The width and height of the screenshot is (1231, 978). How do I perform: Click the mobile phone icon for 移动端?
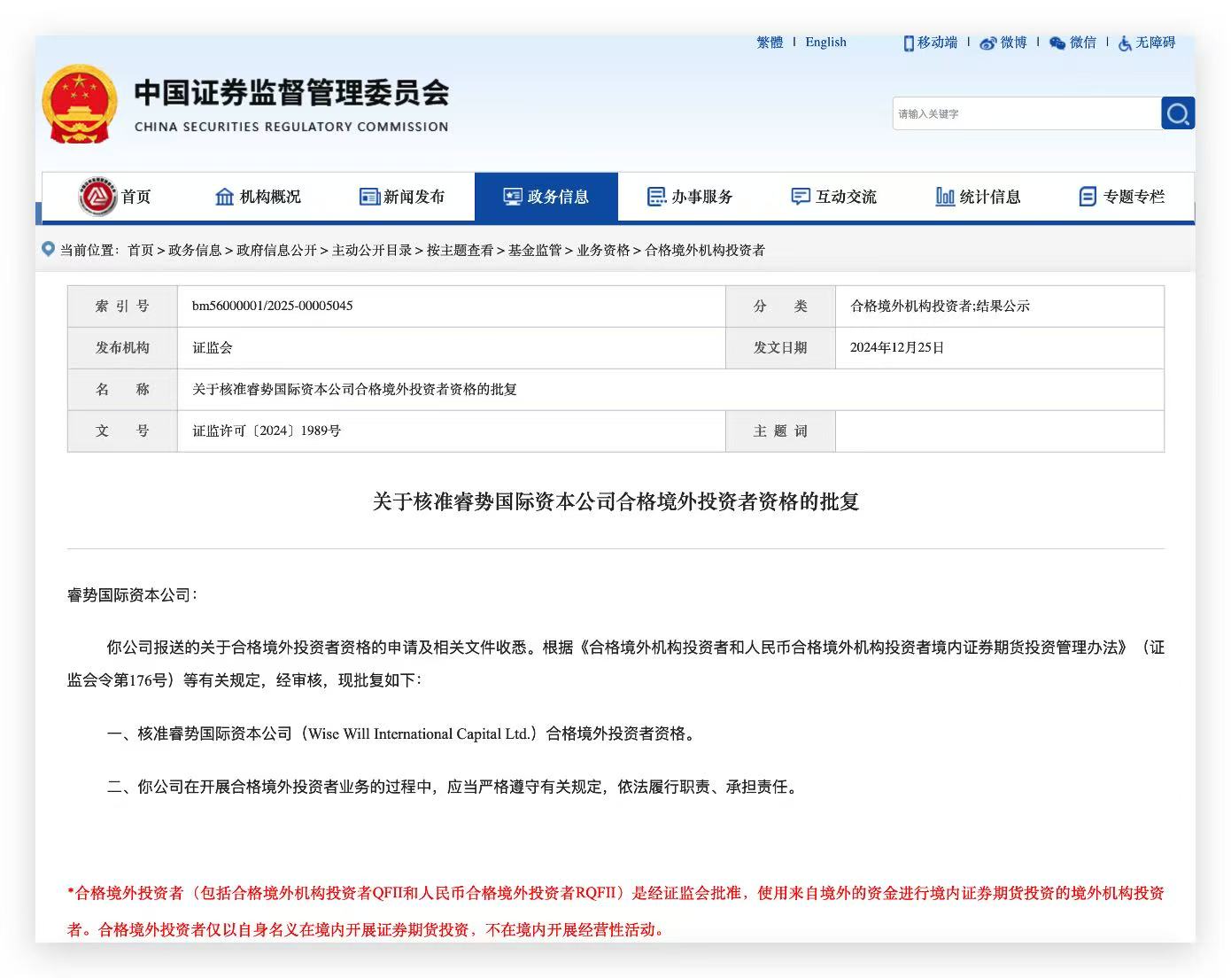pos(908,43)
